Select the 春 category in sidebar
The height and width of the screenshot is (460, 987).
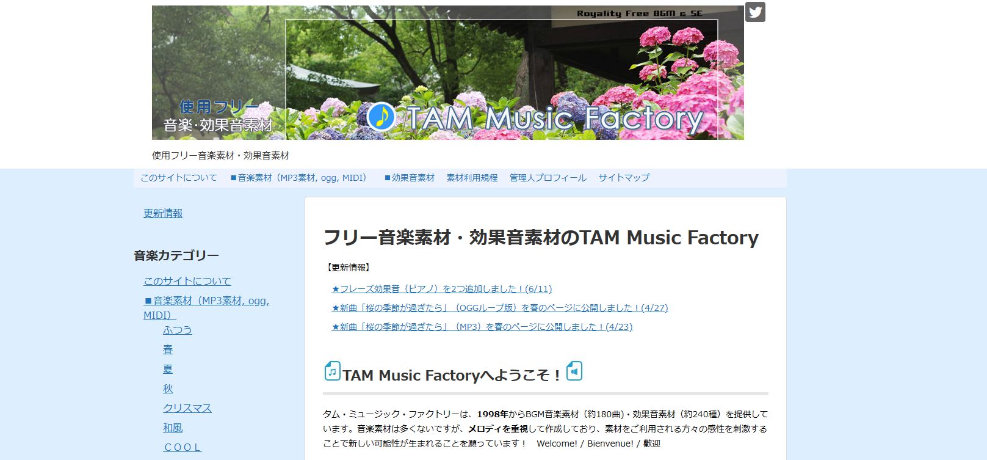coord(168,349)
